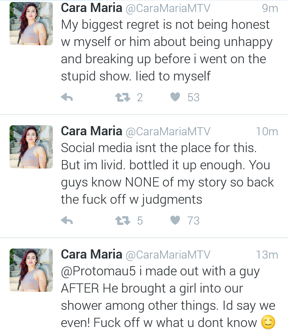Open the 13m timestamp of third tweet
The width and height of the screenshot is (288, 331).
(267, 255)
